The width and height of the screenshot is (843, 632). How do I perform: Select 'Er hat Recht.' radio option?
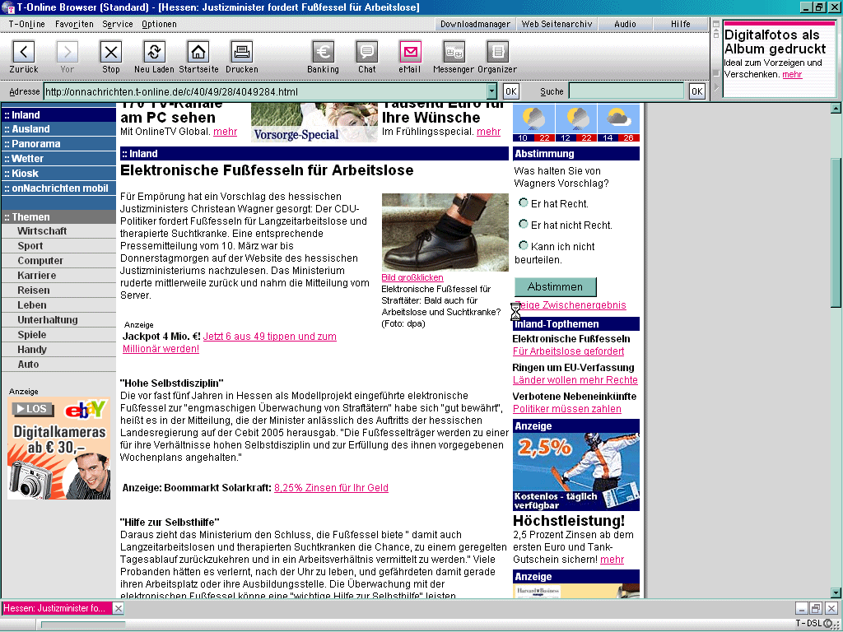[x=524, y=202]
